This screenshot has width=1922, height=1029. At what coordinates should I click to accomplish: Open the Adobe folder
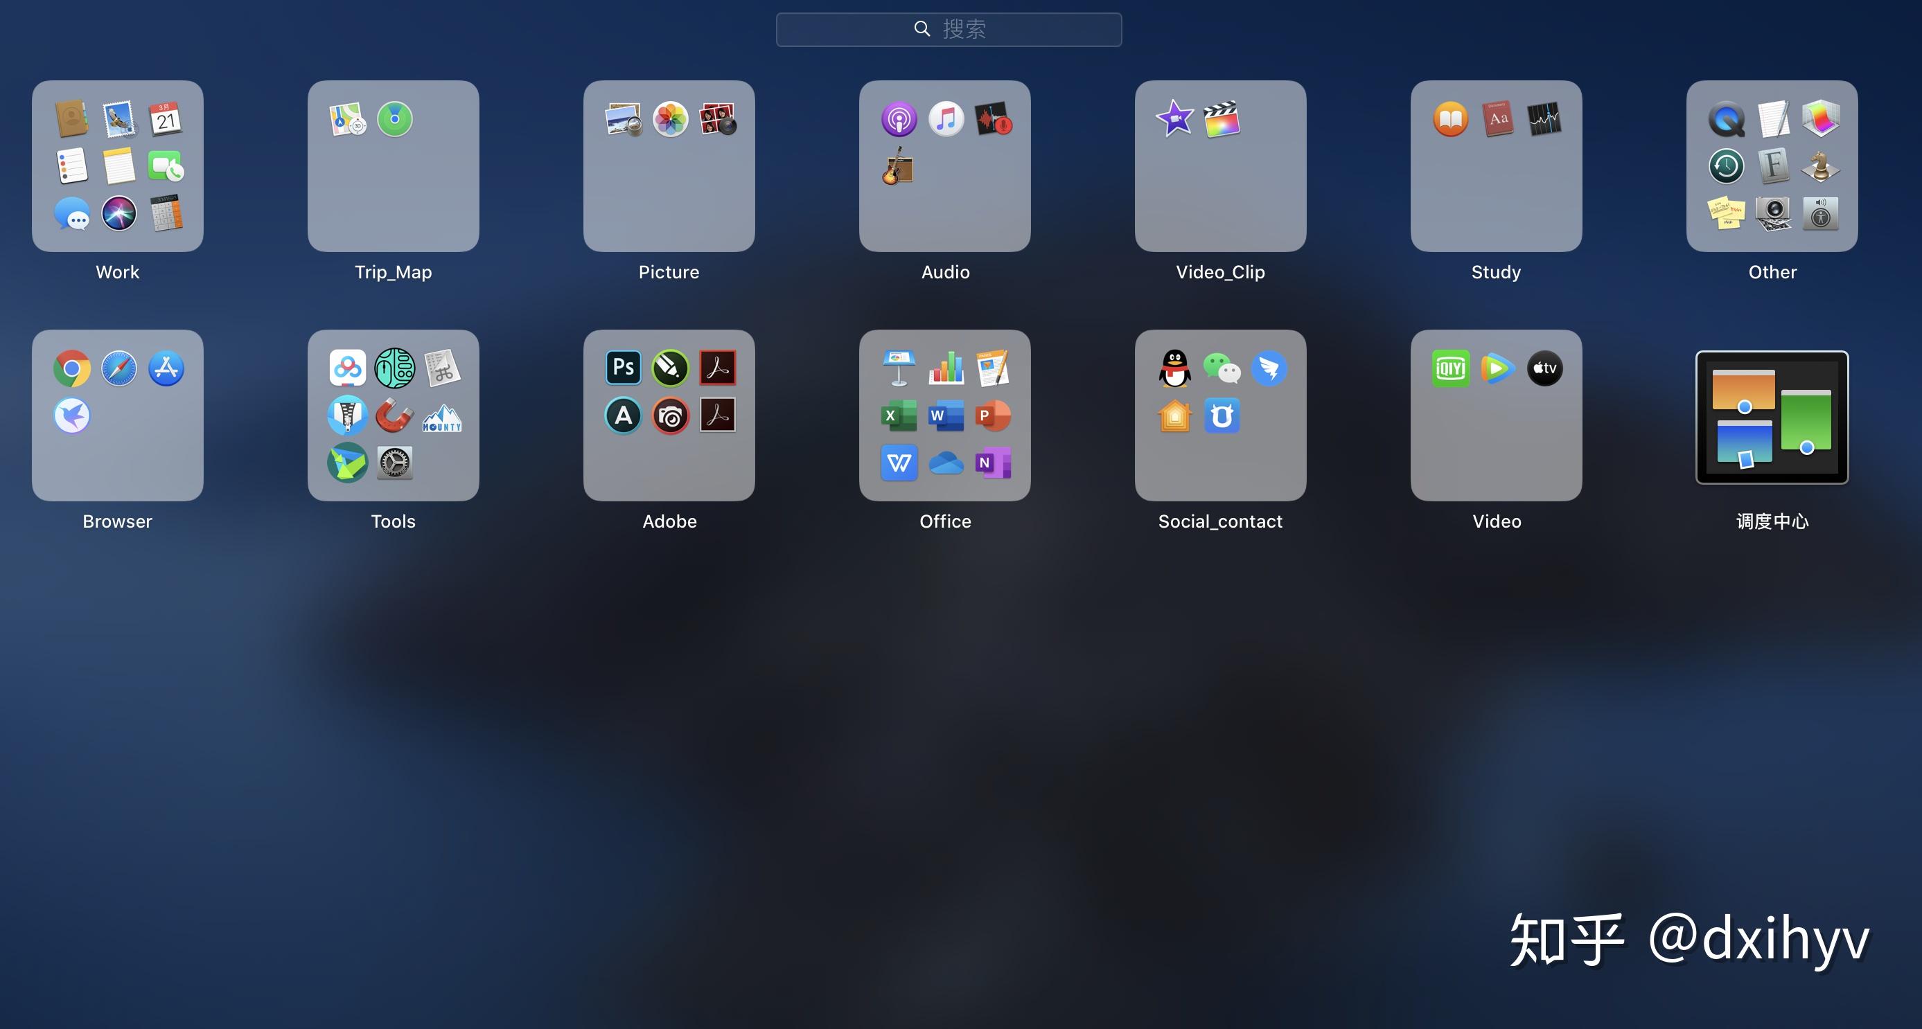pyautogui.click(x=669, y=415)
